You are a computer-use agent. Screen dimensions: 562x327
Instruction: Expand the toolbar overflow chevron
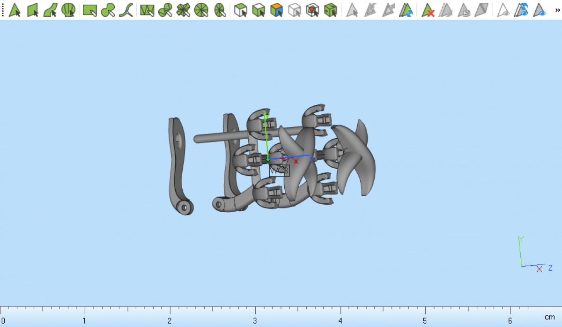557,10
